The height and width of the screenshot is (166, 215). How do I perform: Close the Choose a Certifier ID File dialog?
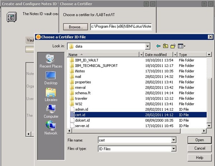tap(210, 37)
